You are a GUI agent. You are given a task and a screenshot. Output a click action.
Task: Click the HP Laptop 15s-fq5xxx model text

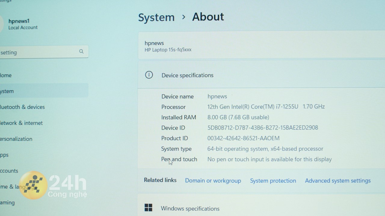[168, 50]
